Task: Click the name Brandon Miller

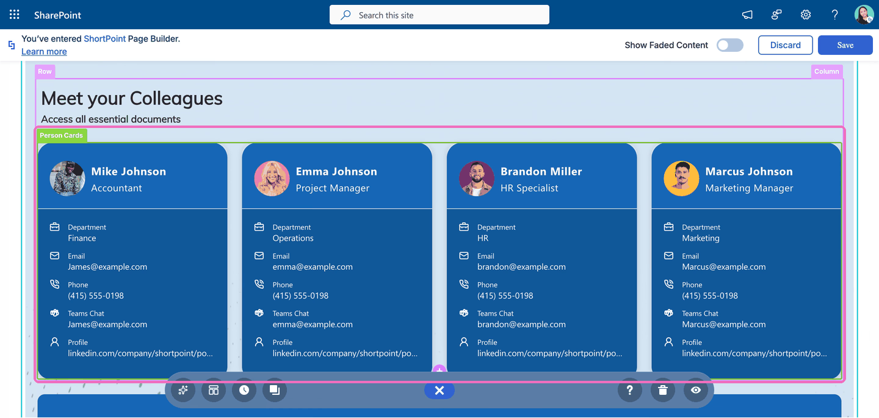Action: click(541, 171)
